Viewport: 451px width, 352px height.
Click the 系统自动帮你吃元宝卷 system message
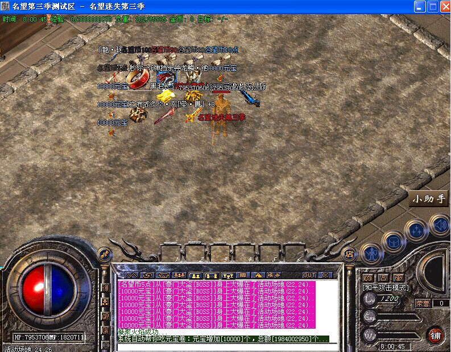click(223, 339)
